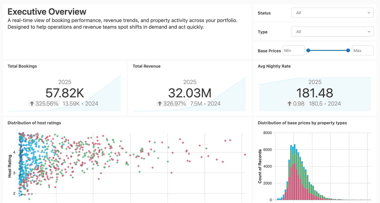Click the Base Prices Min input field

(293, 51)
